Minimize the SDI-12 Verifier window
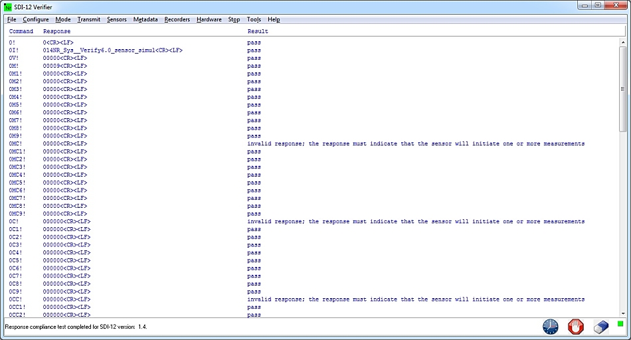This screenshot has height=340, width=631. pos(585,5)
